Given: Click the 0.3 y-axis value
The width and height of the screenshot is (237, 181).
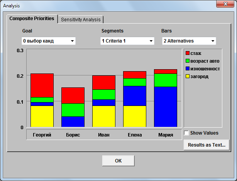Looking at the screenshot, I should coord(20,50).
